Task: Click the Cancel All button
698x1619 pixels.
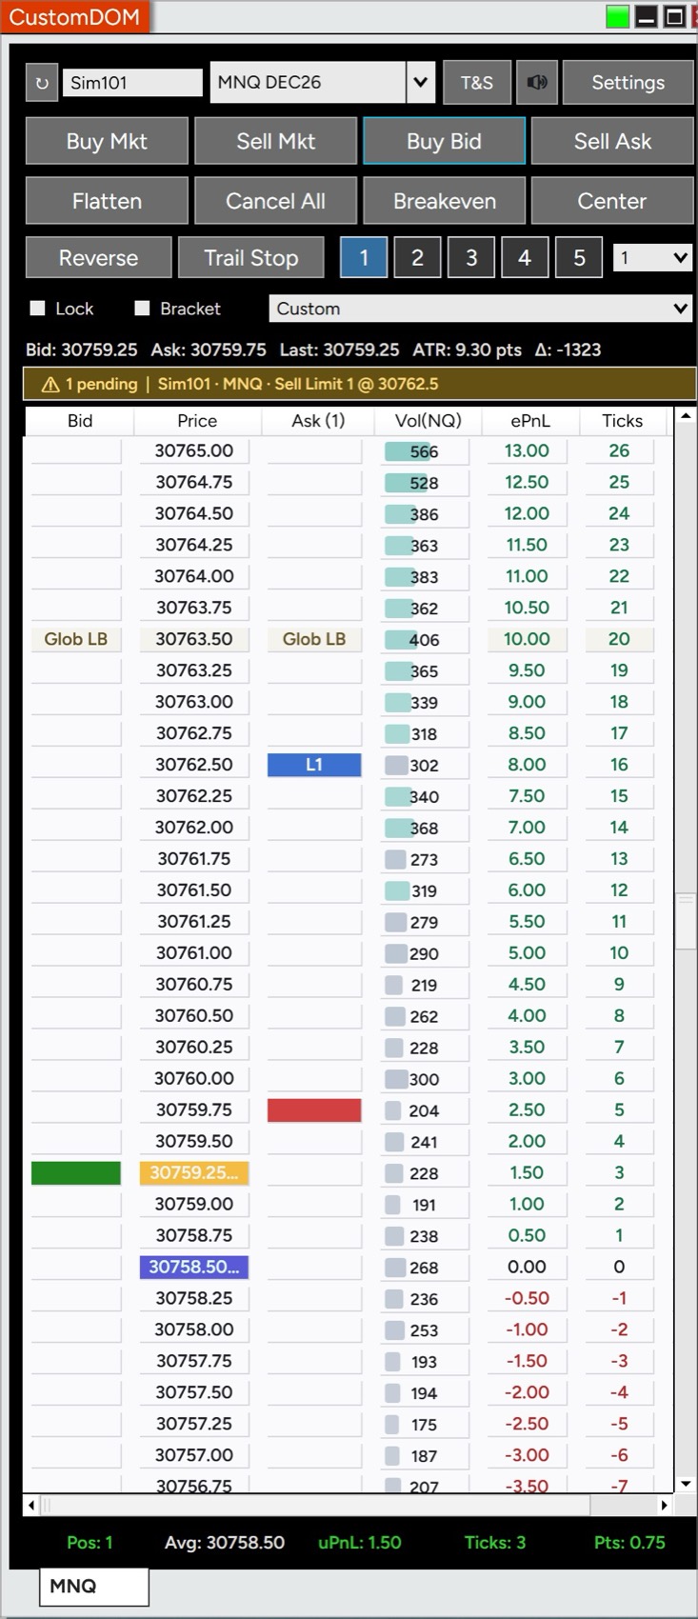Action: pyautogui.click(x=276, y=201)
